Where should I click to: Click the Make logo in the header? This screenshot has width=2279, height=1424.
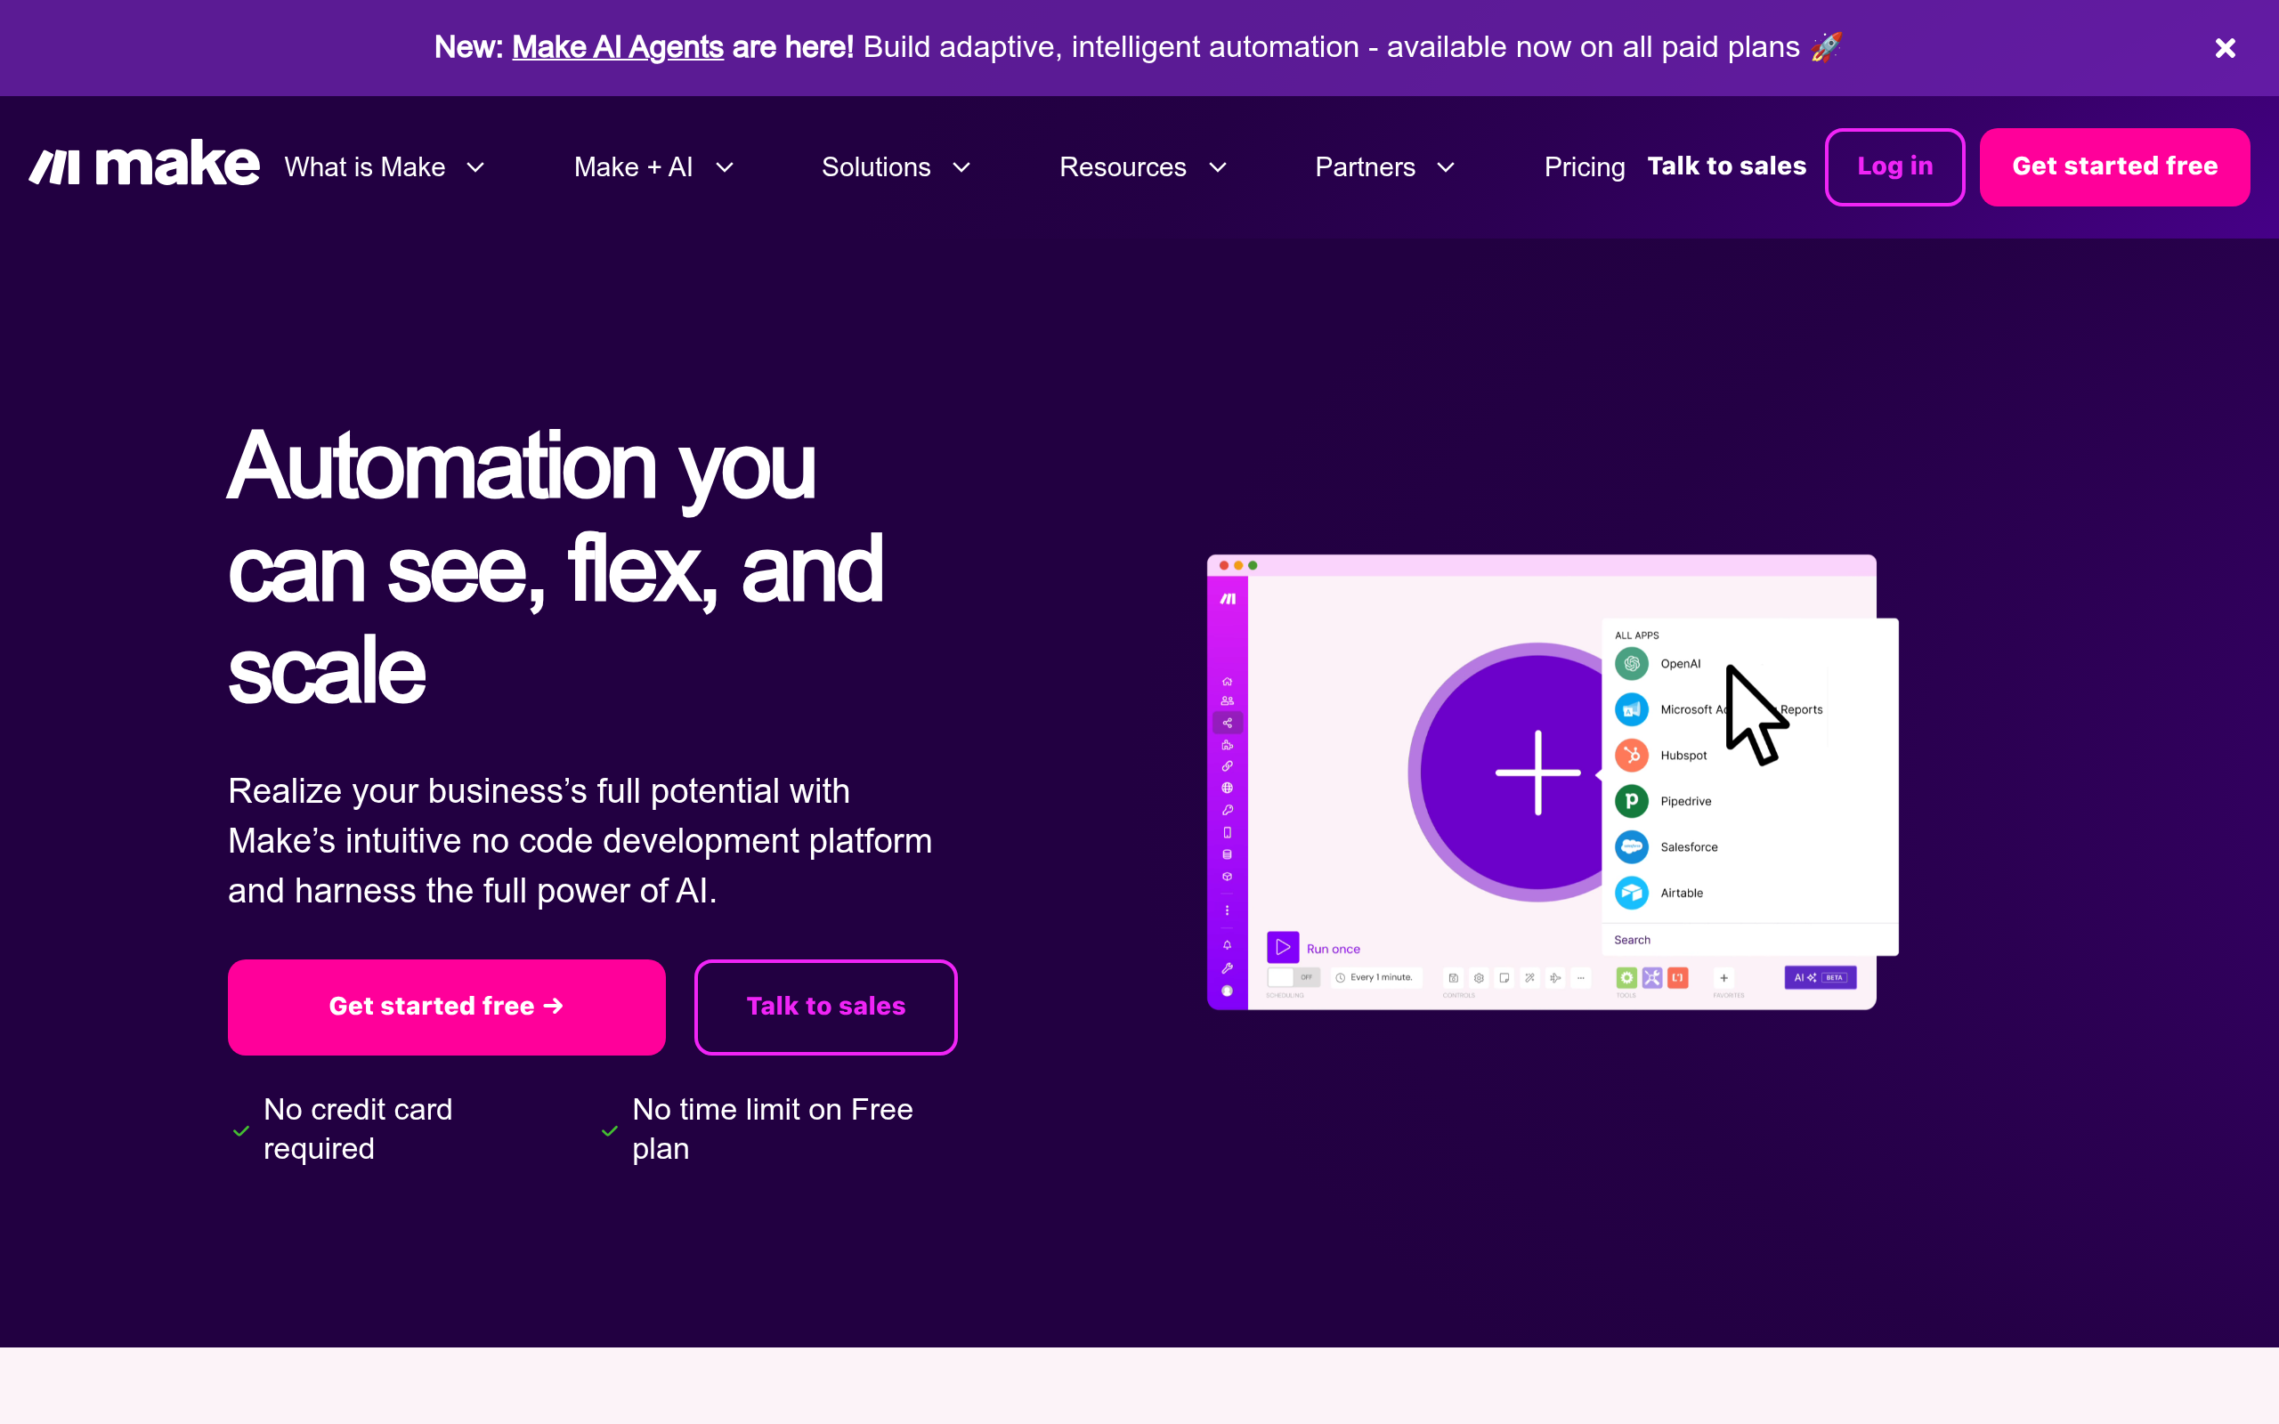[144, 164]
